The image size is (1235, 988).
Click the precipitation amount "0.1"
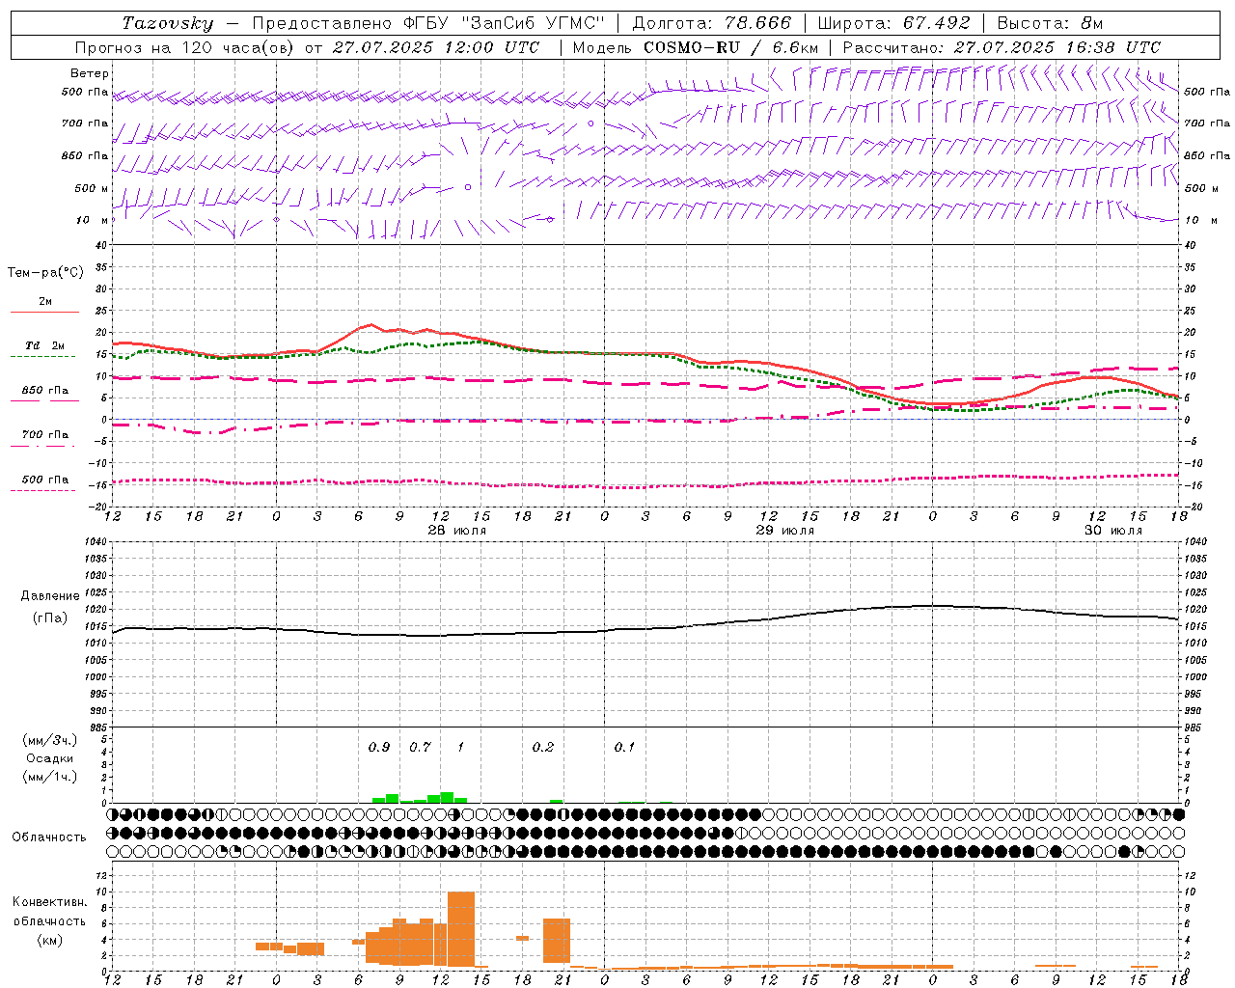[x=624, y=747]
